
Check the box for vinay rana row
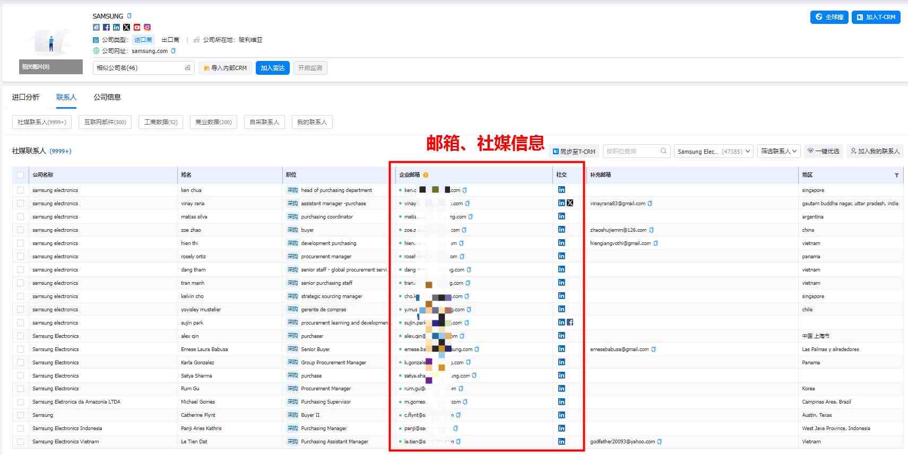click(x=20, y=203)
